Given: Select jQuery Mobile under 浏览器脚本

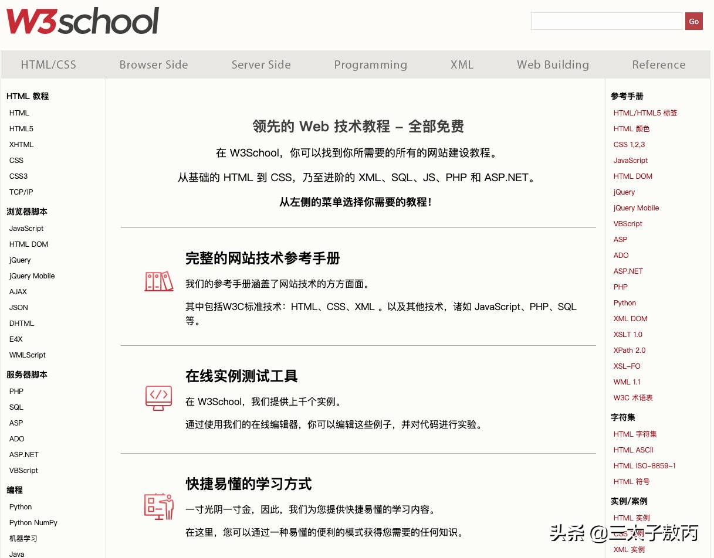Looking at the screenshot, I should point(32,275).
